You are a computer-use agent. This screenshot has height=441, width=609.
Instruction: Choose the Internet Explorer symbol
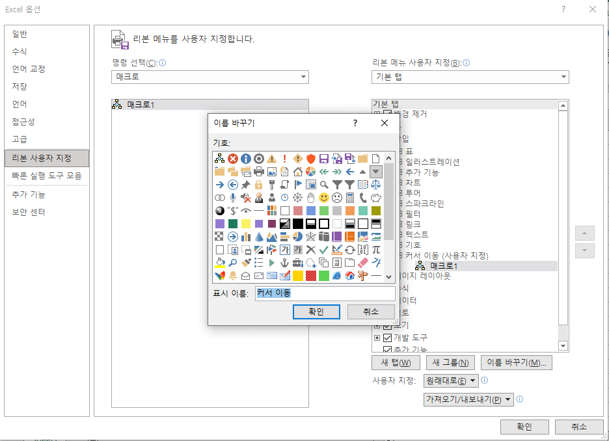click(x=337, y=276)
